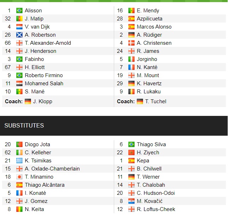Click the Greece flag next to K. Tsimikas

tap(19, 161)
